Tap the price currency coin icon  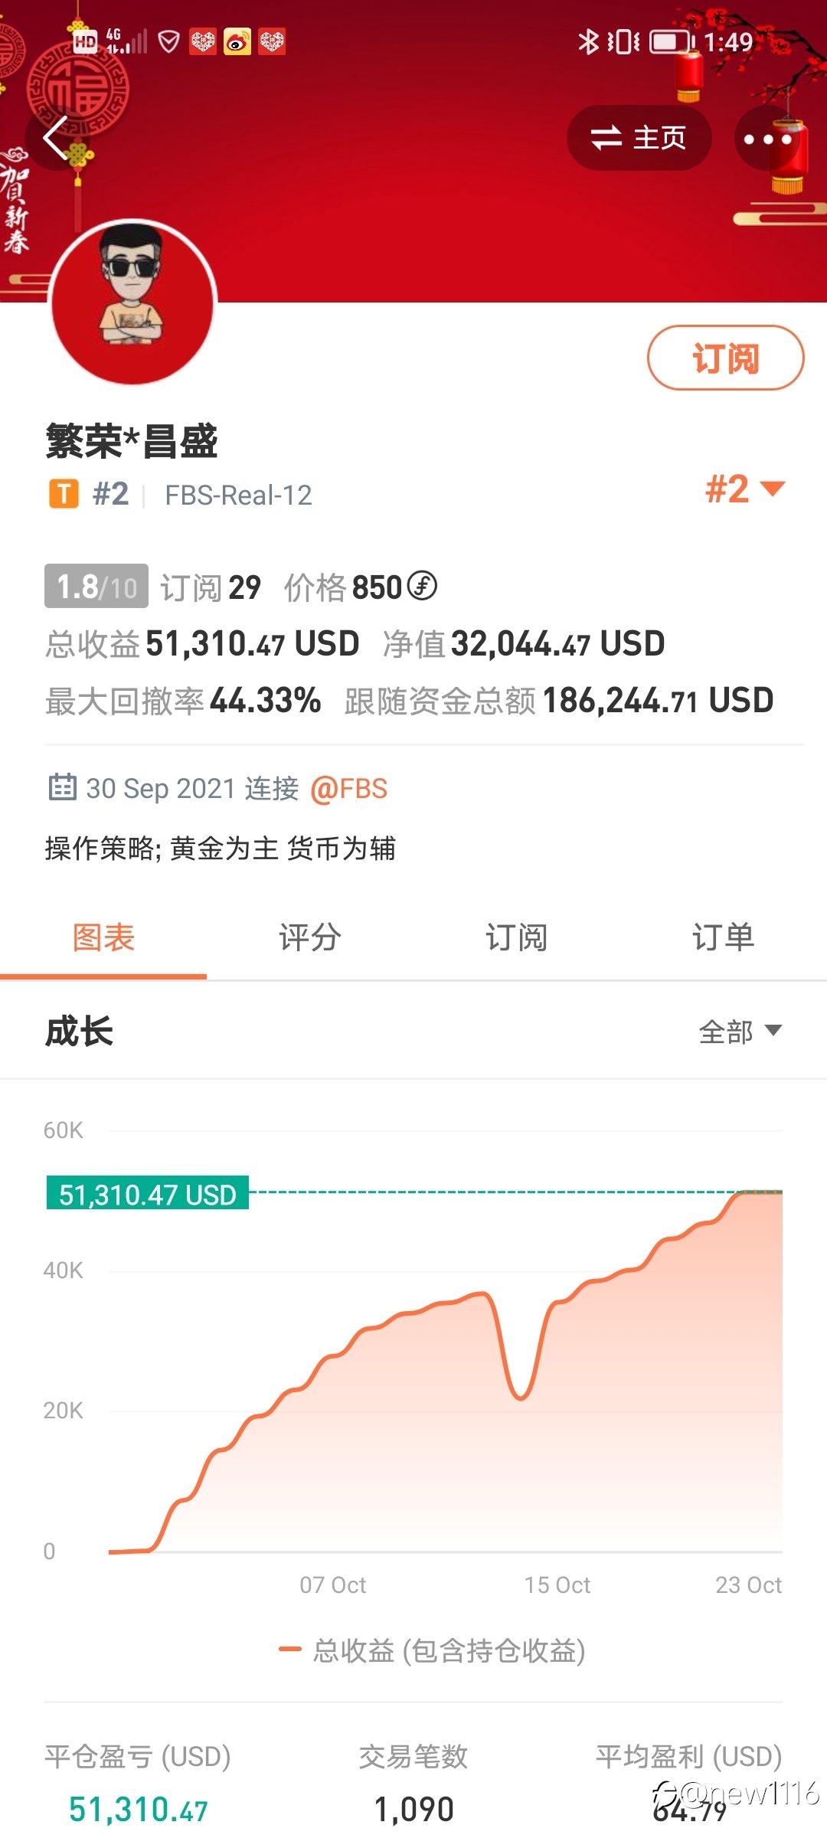pyautogui.click(x=422, y=586)
